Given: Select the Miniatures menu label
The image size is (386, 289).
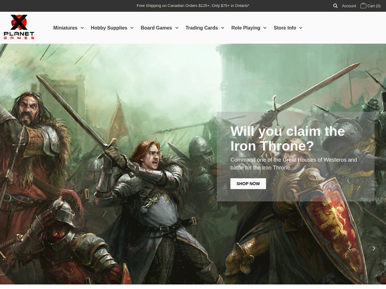Looking at the screenshot, I should 65,28.
